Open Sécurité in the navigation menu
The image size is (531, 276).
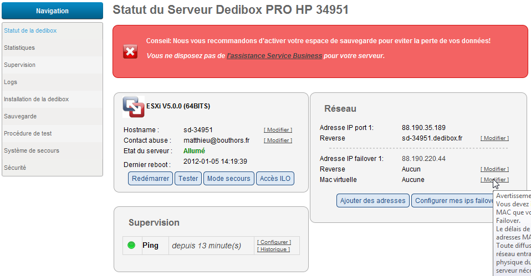click(x=15, y=168)
